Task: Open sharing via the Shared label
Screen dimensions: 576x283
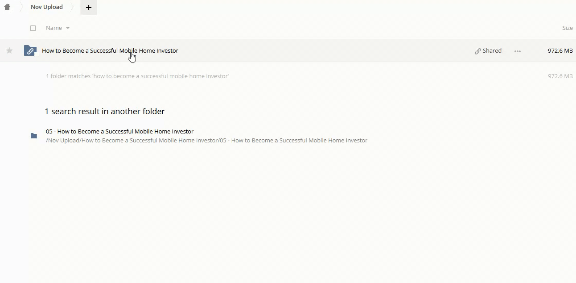Action: coord(492,51)
